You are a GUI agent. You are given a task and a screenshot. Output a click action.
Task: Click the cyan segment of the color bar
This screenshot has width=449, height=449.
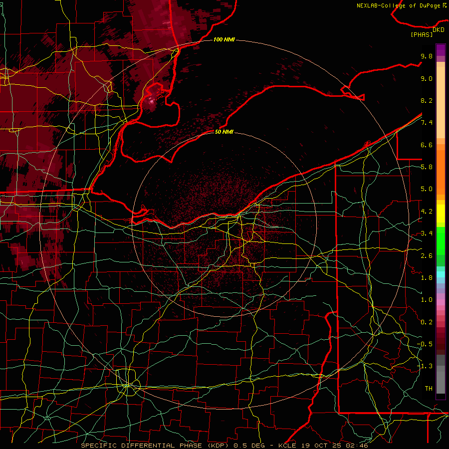click(441, 274)
